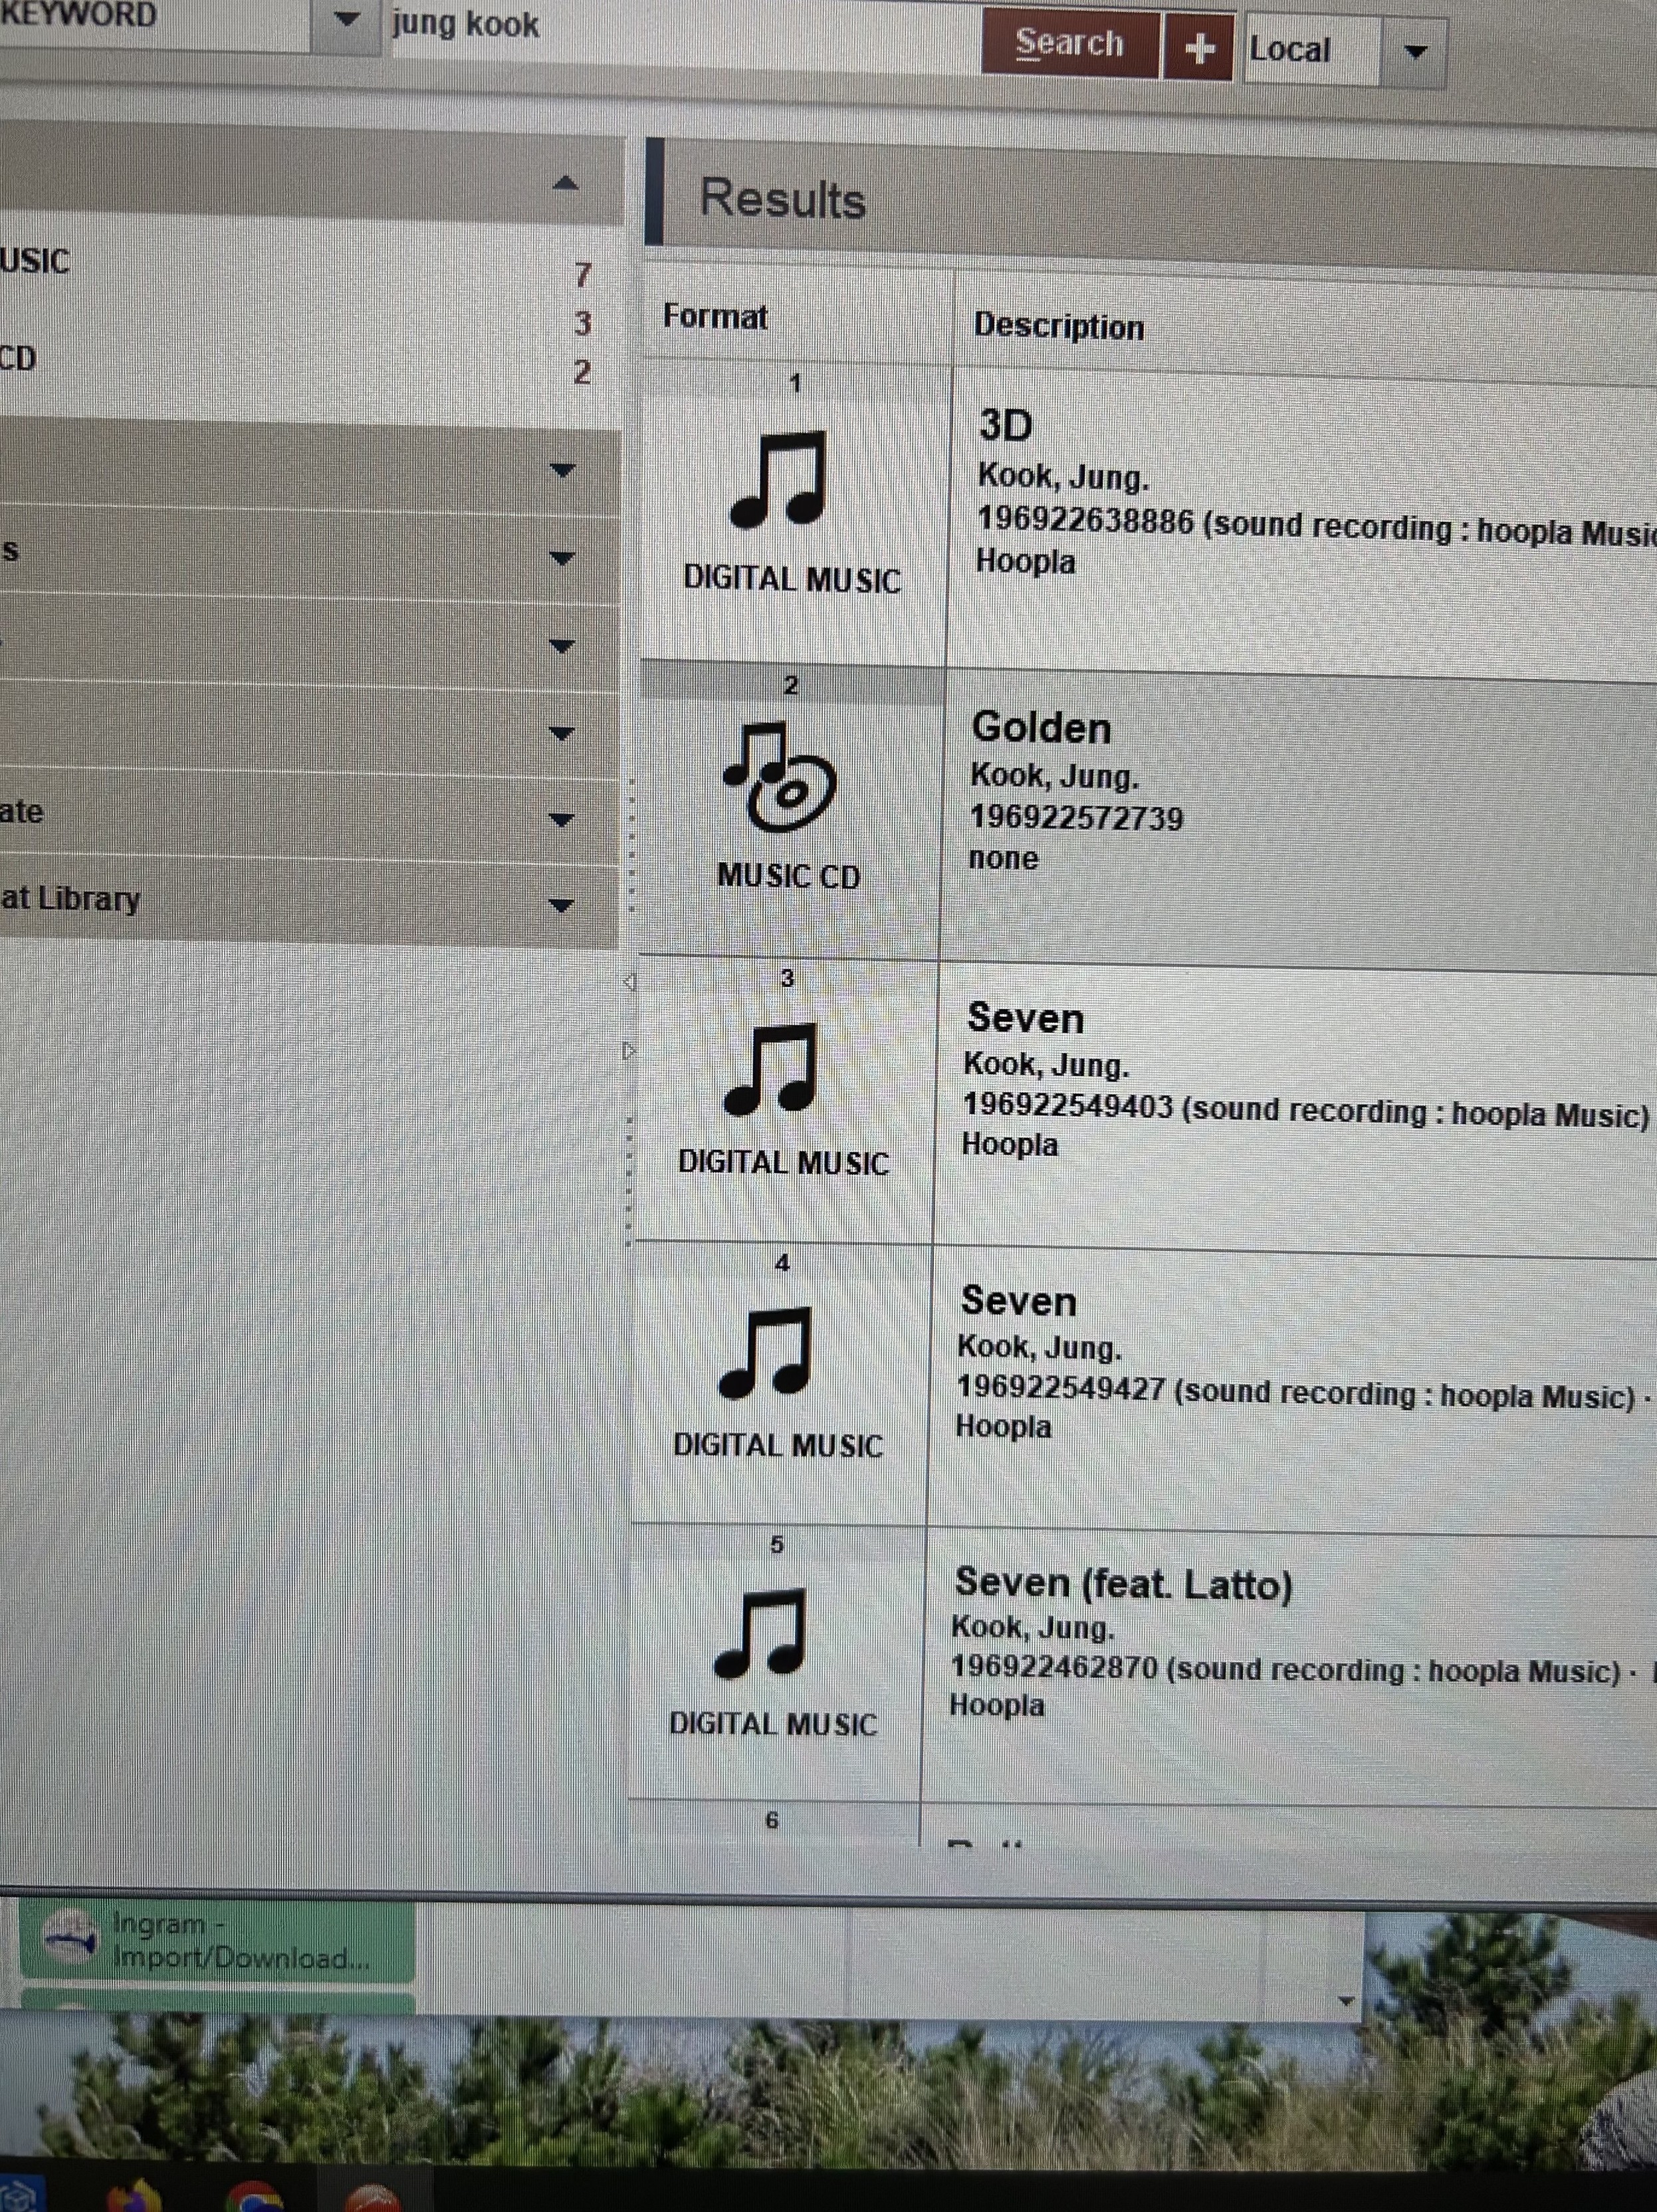
Task: Click the Music CD icon for Golden
Action: [780, 777]
